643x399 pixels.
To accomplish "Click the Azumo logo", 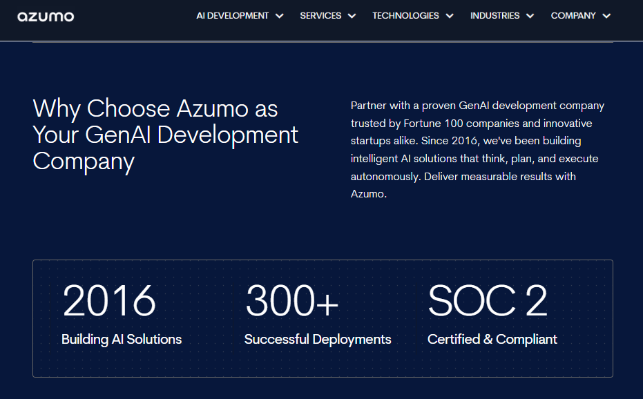I will pyautogui.click(x=46, y=17).
